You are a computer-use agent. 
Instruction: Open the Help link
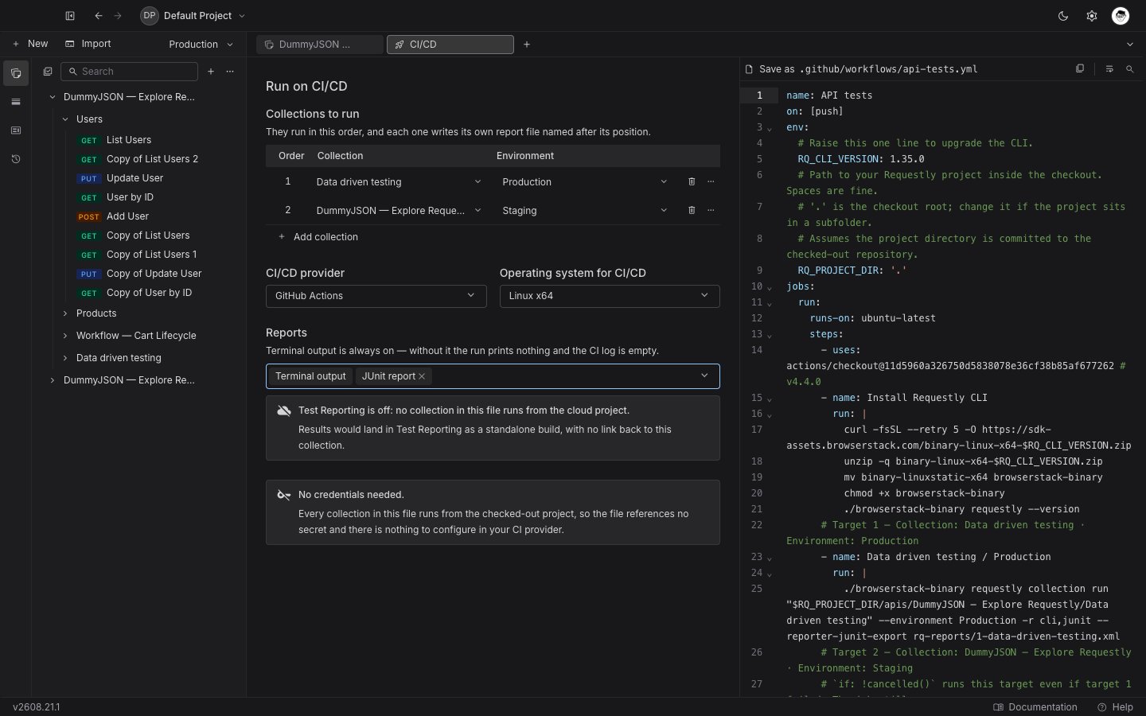(1115, 707)
